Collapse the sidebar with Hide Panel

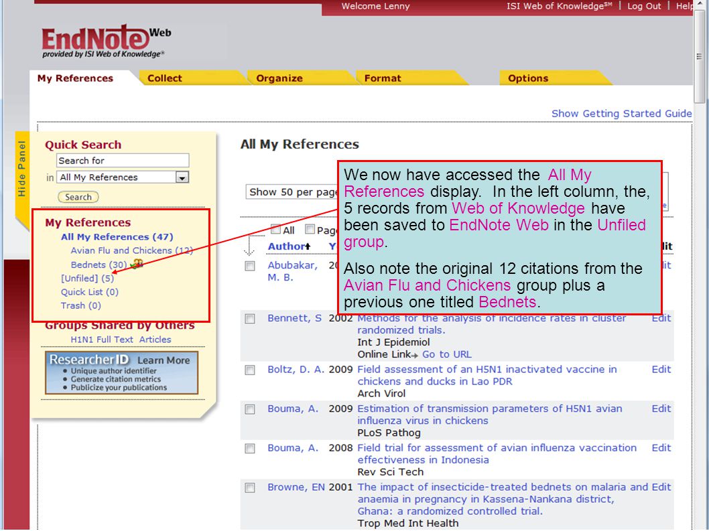21,169
